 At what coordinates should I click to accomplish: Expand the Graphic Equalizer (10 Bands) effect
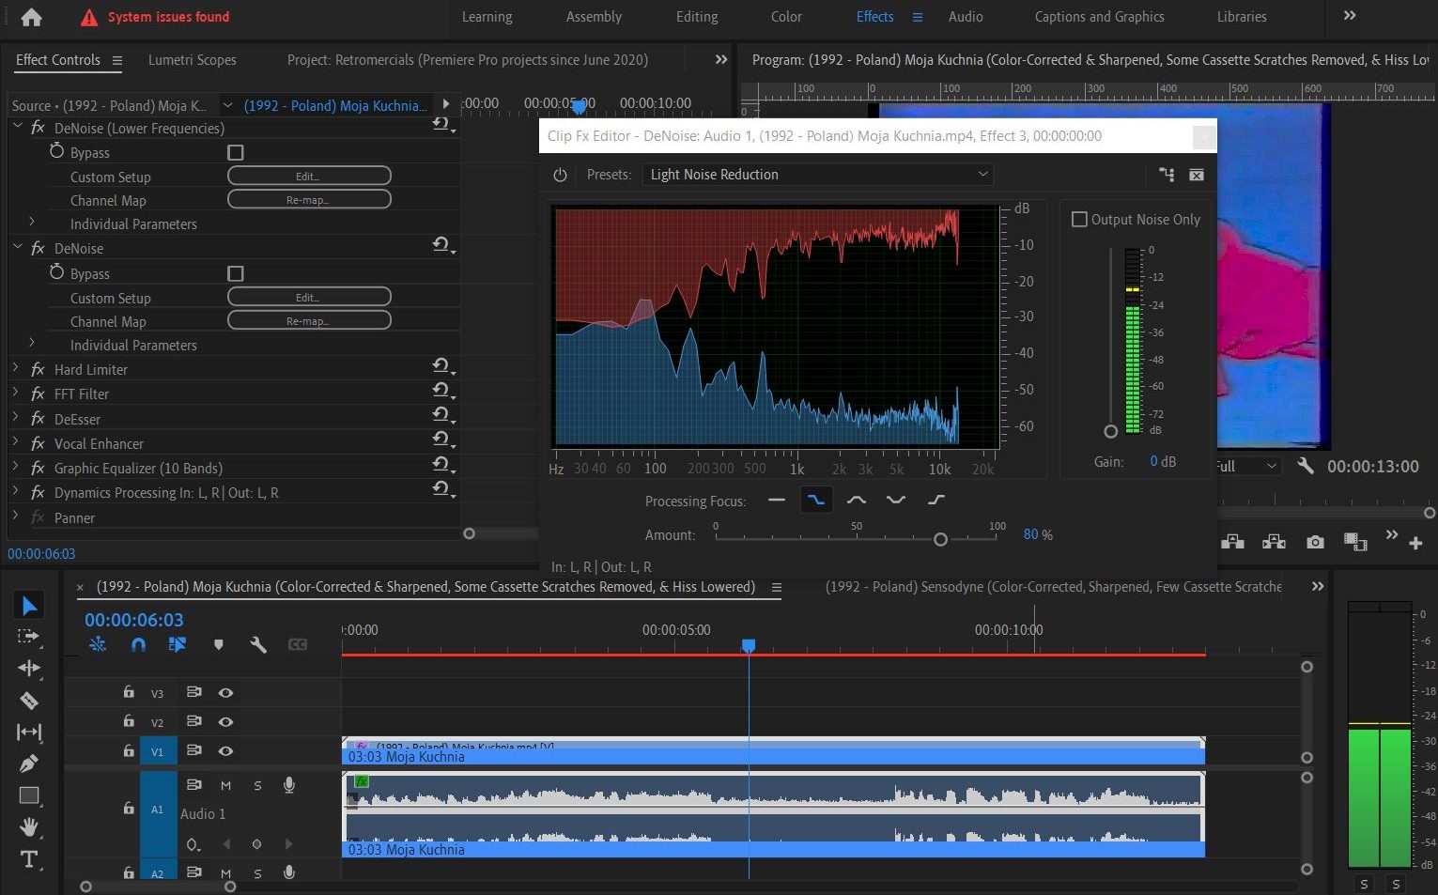tap(15, 466)
